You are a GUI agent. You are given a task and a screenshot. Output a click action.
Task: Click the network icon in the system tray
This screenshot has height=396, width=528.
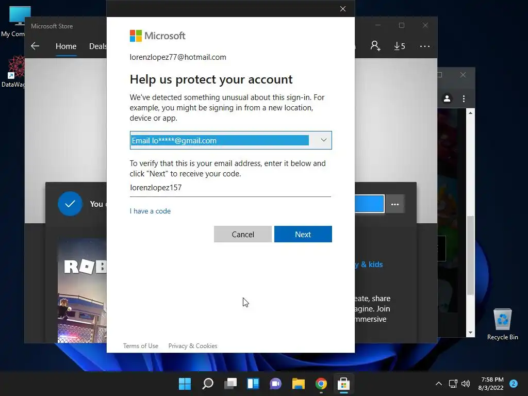pyautogui.click(x=453, y=384)
